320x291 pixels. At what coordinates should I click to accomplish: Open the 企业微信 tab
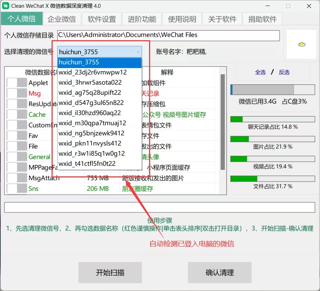[x=61, y=19]
